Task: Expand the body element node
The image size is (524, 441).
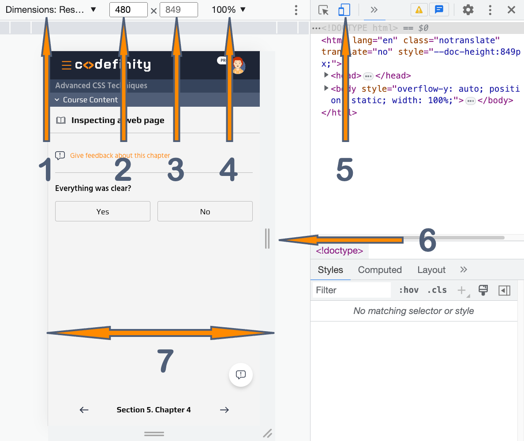Action: coord(326,88)
